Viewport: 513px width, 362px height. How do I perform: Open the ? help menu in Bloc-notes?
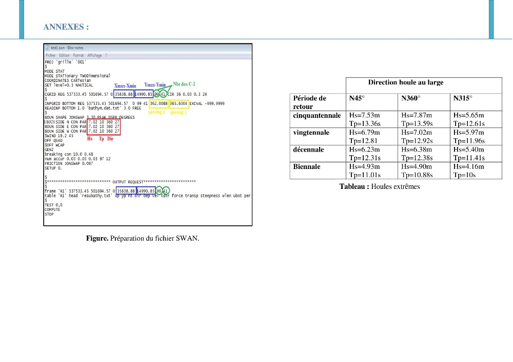pyautogui.click(x=106, y=55)
